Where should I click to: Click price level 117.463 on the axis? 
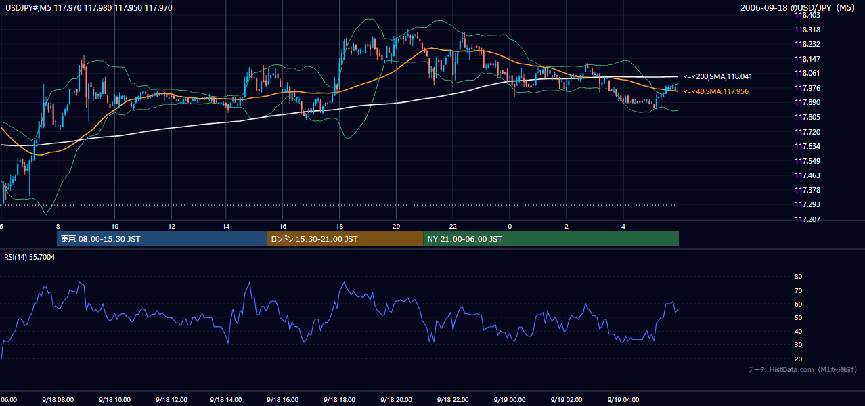pyautogui.click(x=807, y=175)
